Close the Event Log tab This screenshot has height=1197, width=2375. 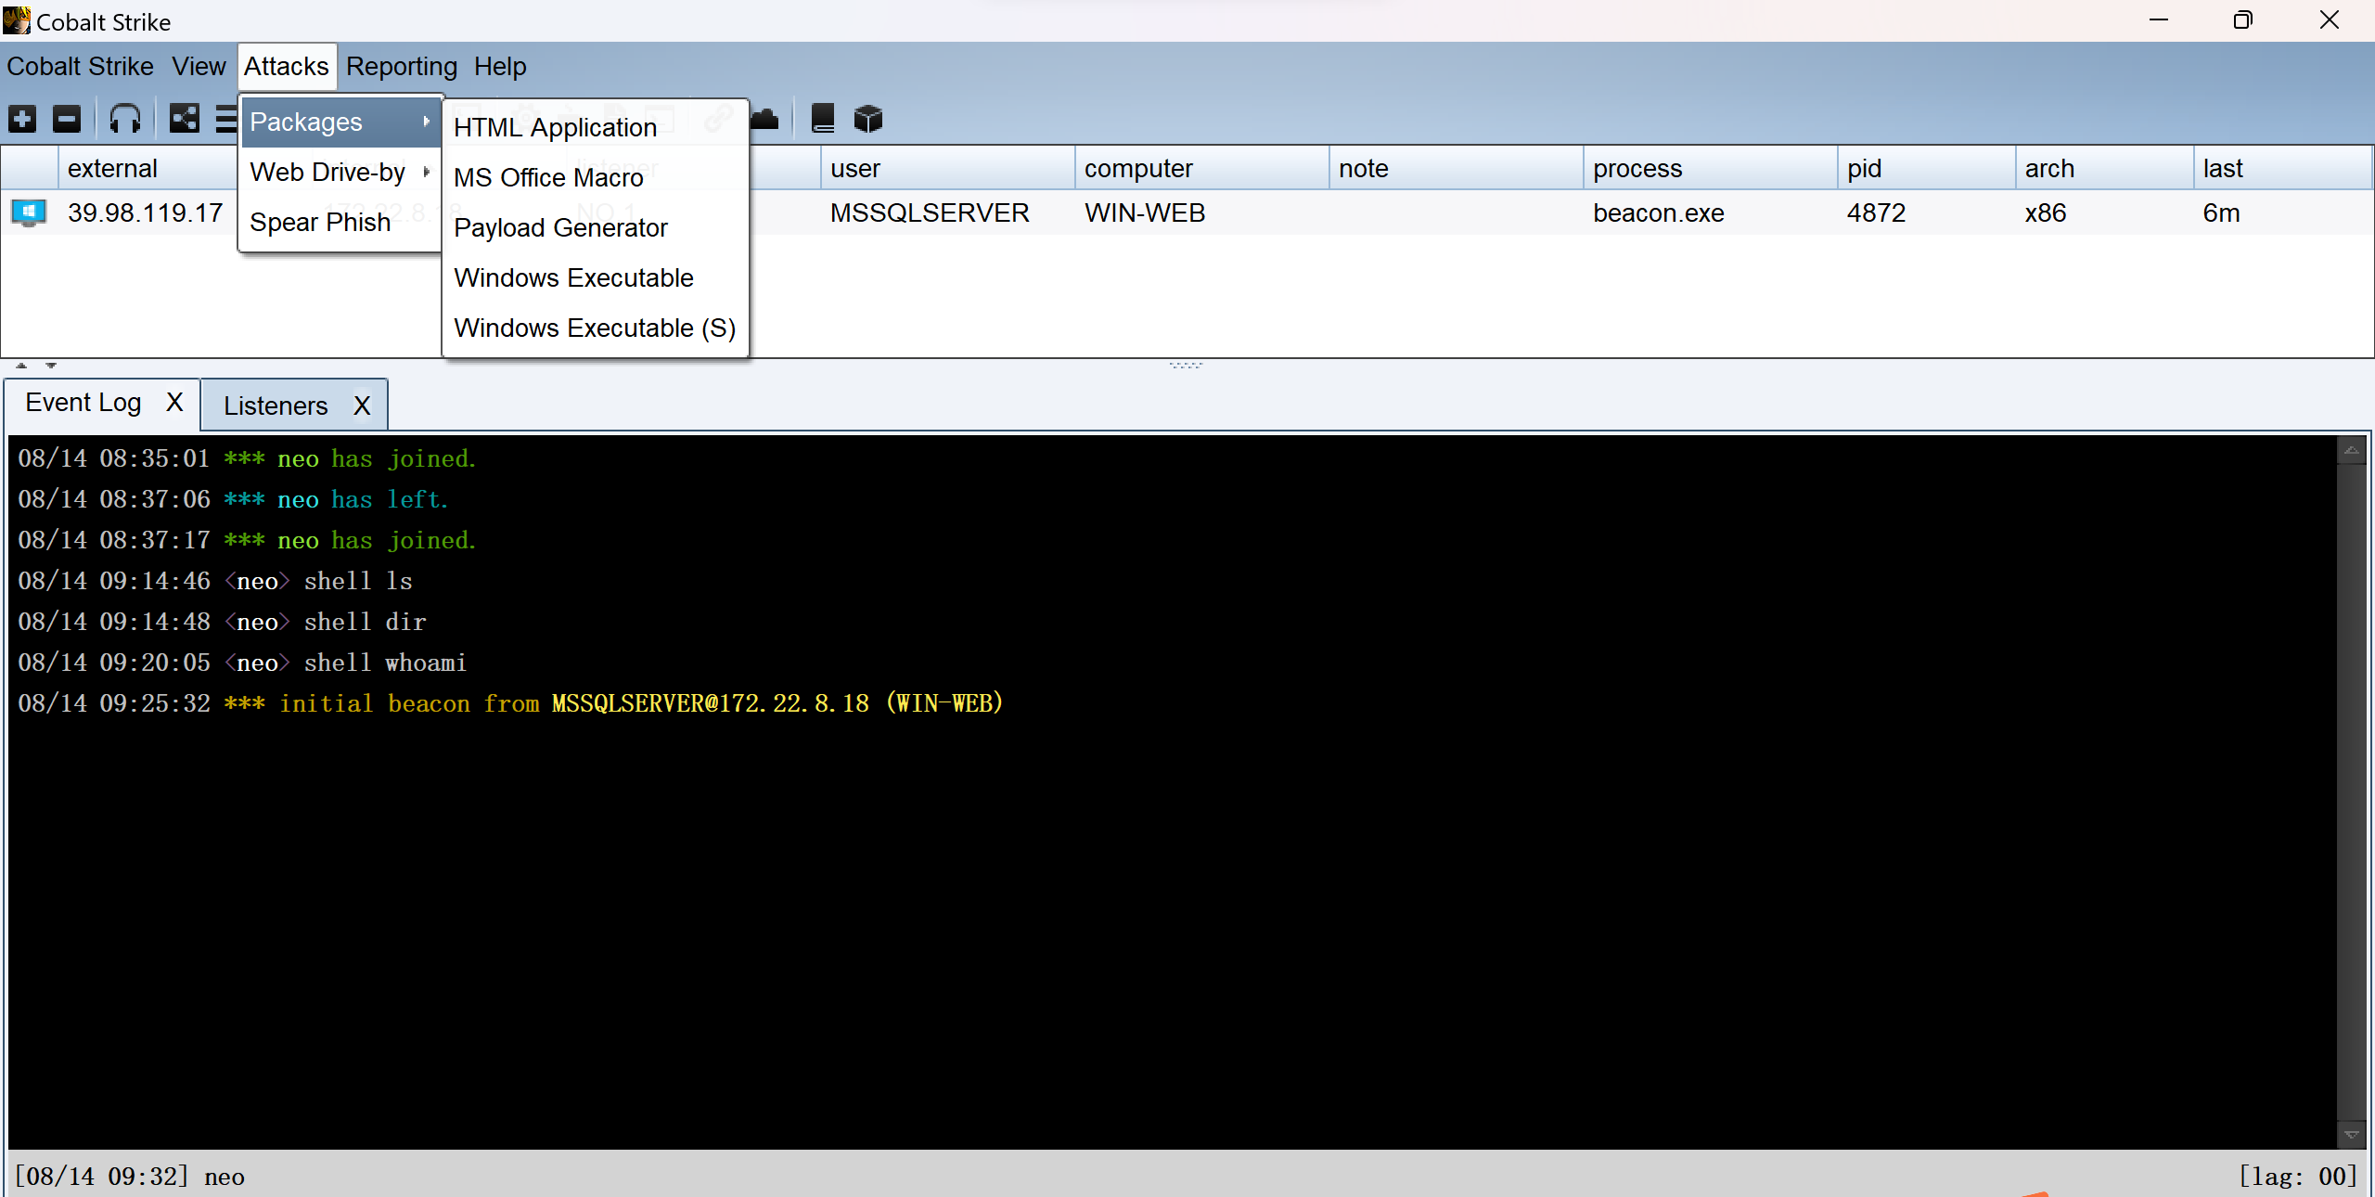[x=174, y=403]
